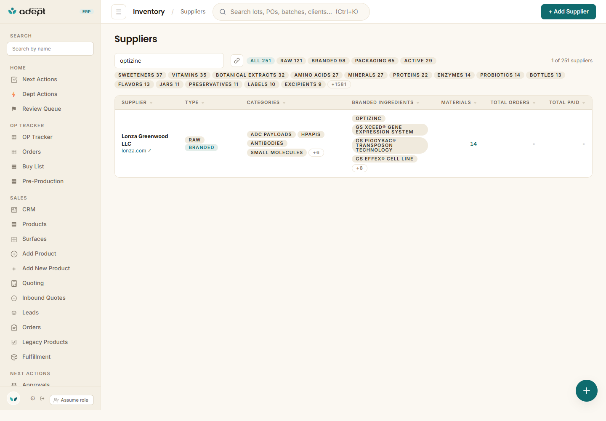Image resolution: width=606 pixels, height=421 pixels.
Task: Expand the +1581 more categories chip
Action: 339,84
